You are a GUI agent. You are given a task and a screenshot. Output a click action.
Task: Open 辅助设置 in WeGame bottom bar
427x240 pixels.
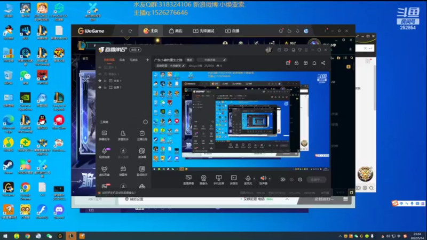coord(134,199)
